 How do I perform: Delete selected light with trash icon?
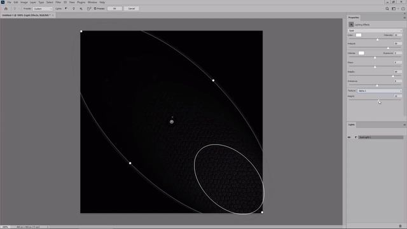[400, 226]
